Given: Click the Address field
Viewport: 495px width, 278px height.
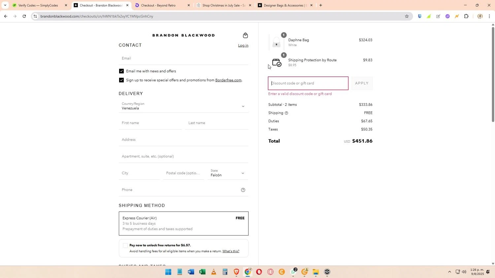Looking at the screenshot, I should (x=183, y=140).
